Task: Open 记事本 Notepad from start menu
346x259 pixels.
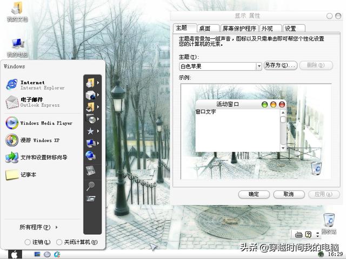Action: [x=21, y=174]
